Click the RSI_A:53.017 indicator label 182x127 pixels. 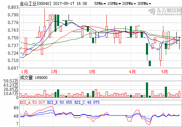click(x=32, y=102)
